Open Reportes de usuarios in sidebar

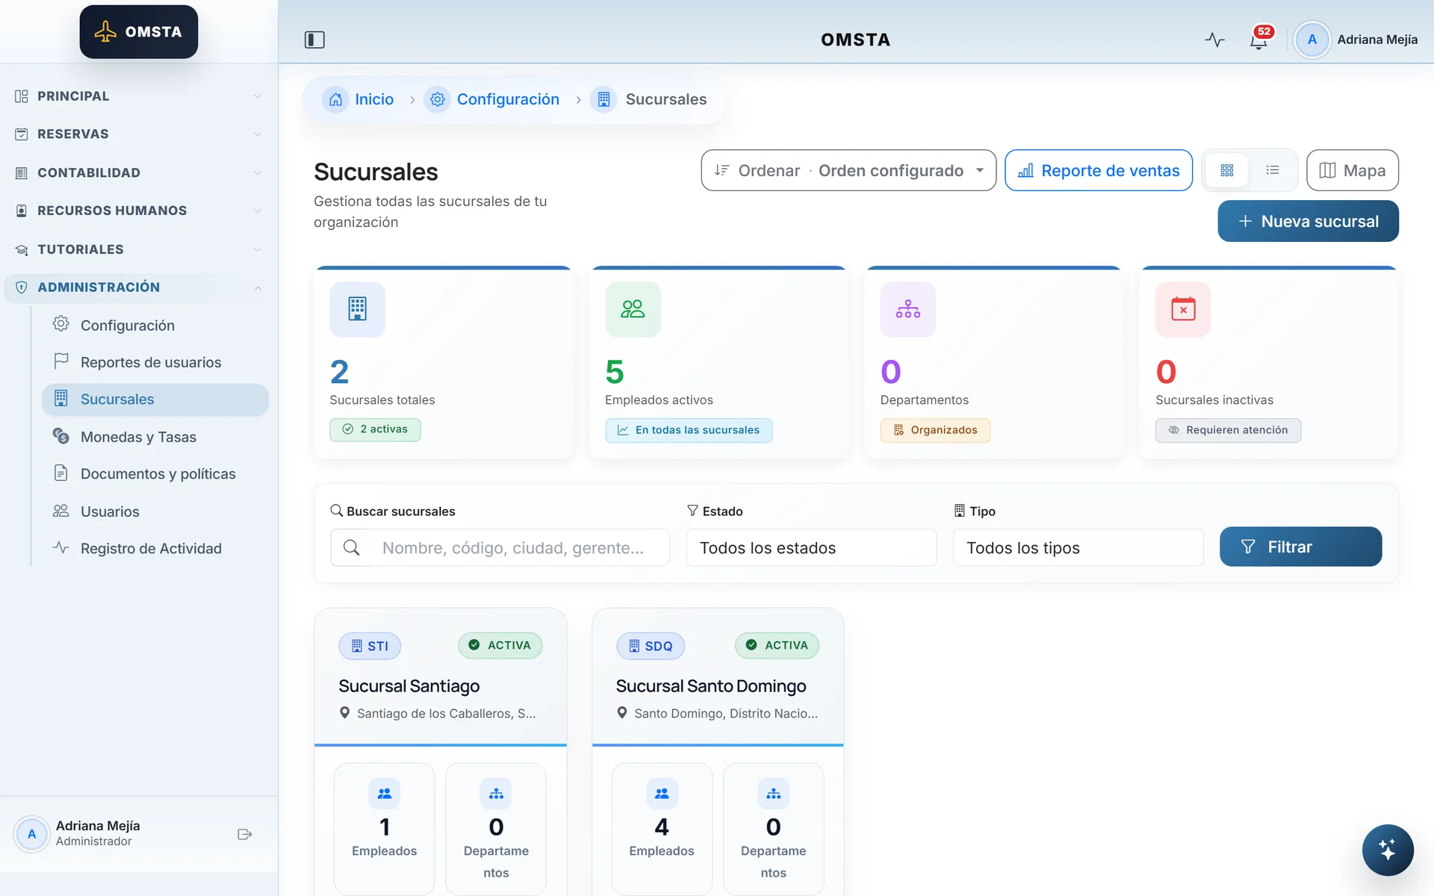155,362
